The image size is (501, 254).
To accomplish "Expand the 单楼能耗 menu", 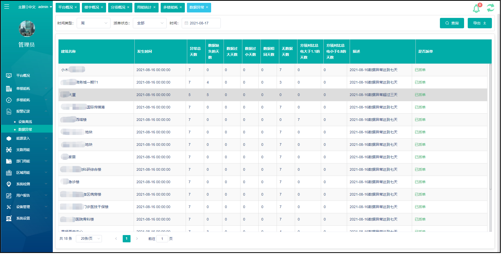I will (46, 88).
